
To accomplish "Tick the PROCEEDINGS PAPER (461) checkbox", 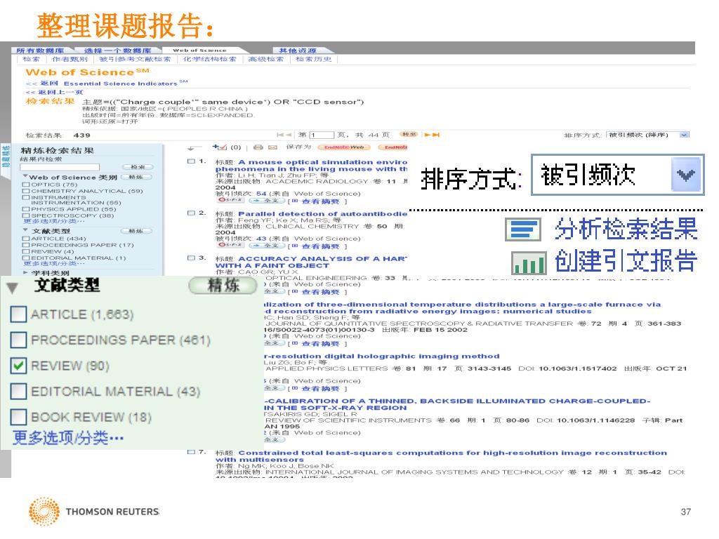I will pos(18,340).
